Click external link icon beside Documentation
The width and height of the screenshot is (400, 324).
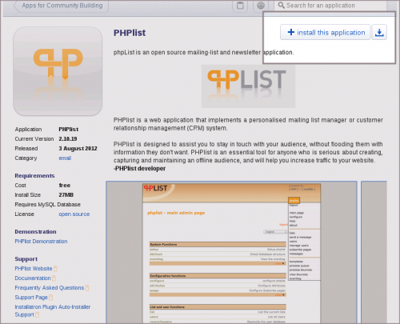pyautogui.click(x=54, y=278)
